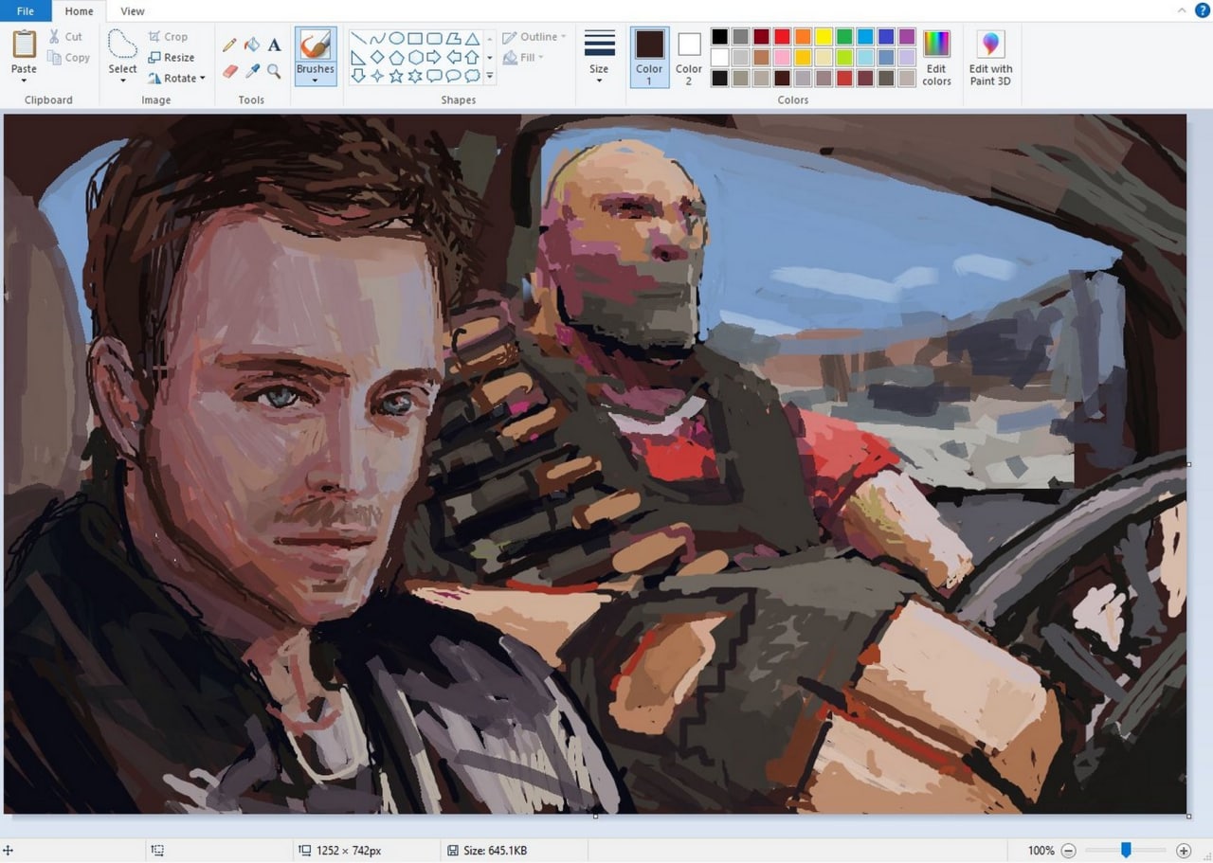The image size is (1213, 863).
Task: Show the next row of the Shapes gallery
Action: point(490,58)
